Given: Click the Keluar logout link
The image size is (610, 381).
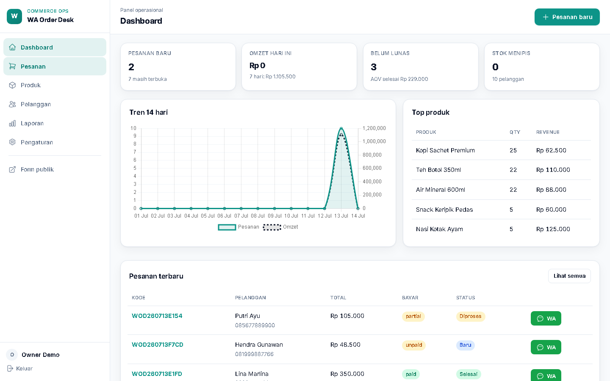Looking at the screenshot, I should point(20,368).
